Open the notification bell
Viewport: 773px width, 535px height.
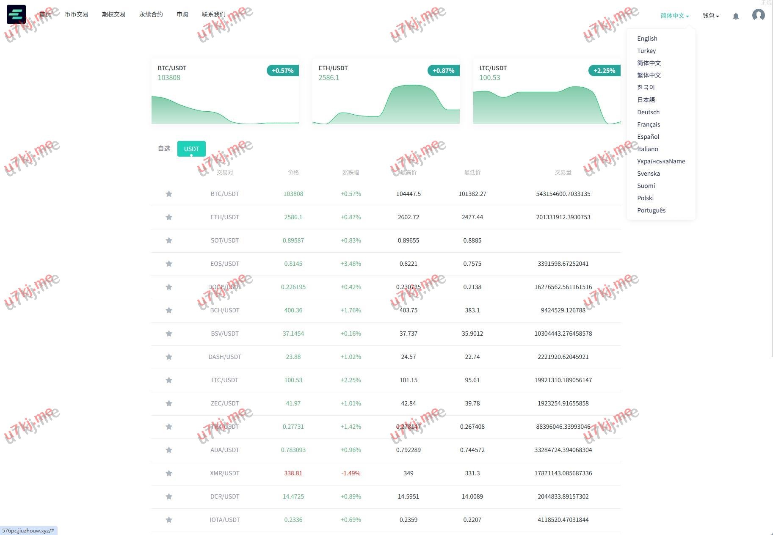click(736, 16)
